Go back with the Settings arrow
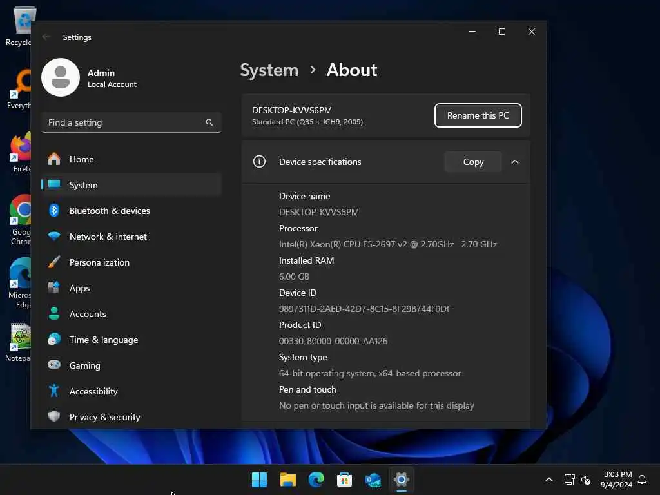Image resolution: width=660 pixels, height=495 pixels. coord(46,37)
